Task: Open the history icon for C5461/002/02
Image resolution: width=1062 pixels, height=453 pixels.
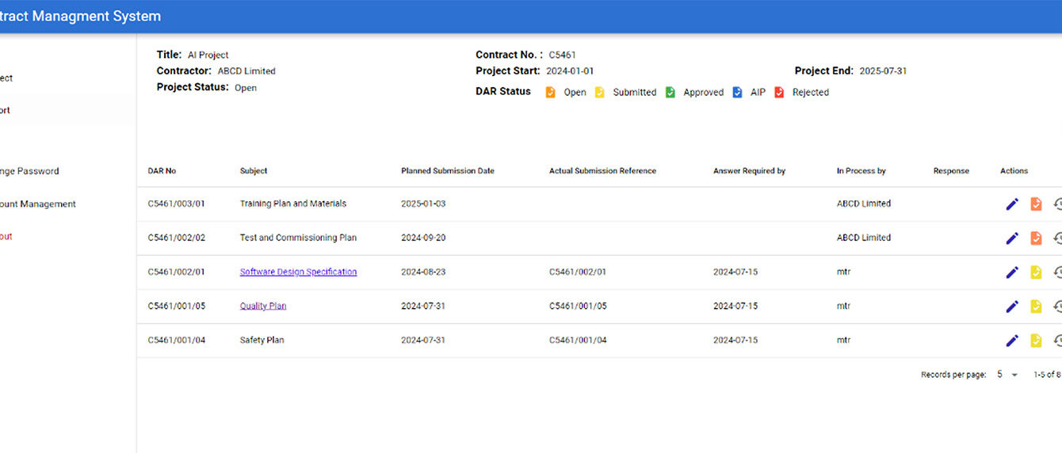Action: [x=1057, y=238]
